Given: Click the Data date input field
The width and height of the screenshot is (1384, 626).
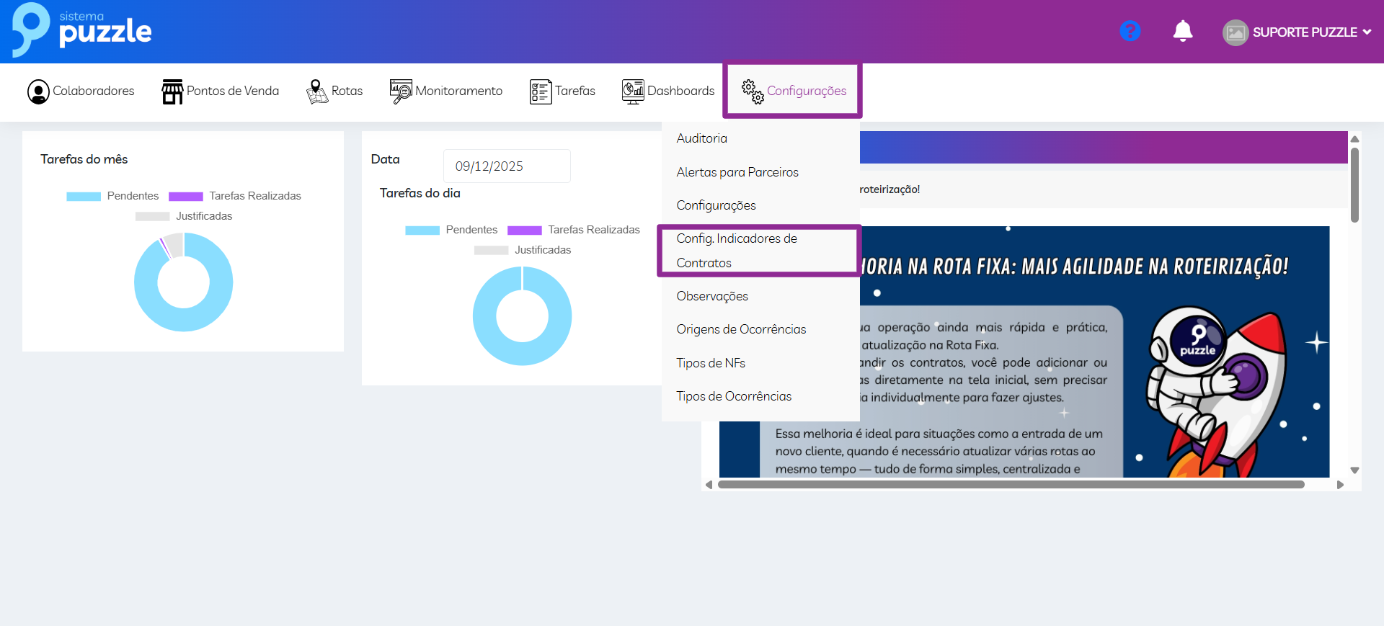Looking at the screenshot, I should (x=506, y=166).
